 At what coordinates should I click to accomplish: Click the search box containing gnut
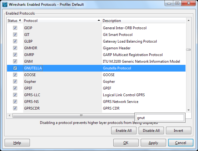pyautogui.click(x=160, y=118)
